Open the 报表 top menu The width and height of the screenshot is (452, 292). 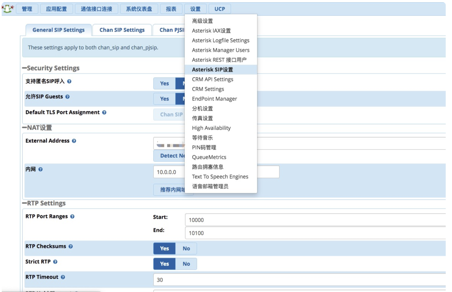coord(171,9)
